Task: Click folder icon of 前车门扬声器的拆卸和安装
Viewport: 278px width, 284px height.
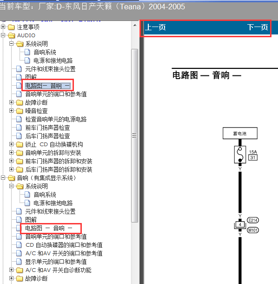Action: tap(20, 161)
